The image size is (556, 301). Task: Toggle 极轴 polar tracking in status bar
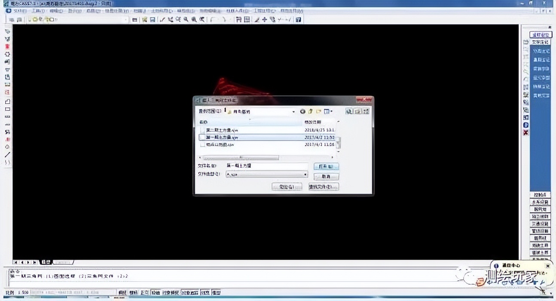click(155, 293)
